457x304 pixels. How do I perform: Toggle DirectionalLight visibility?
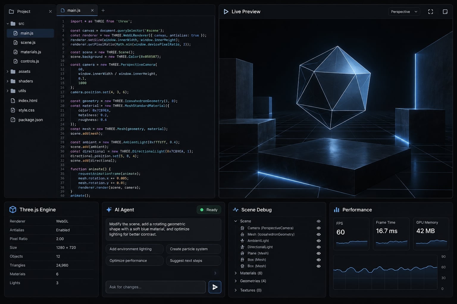[319, 247]
